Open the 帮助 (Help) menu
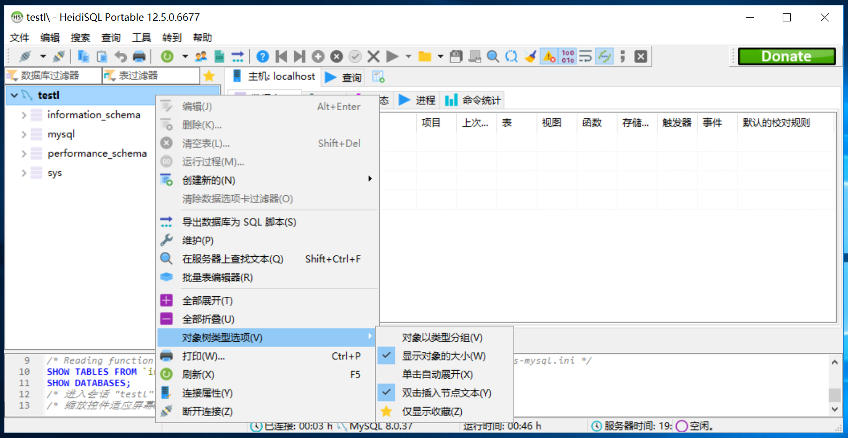848x438 pixels. [202, 37]
